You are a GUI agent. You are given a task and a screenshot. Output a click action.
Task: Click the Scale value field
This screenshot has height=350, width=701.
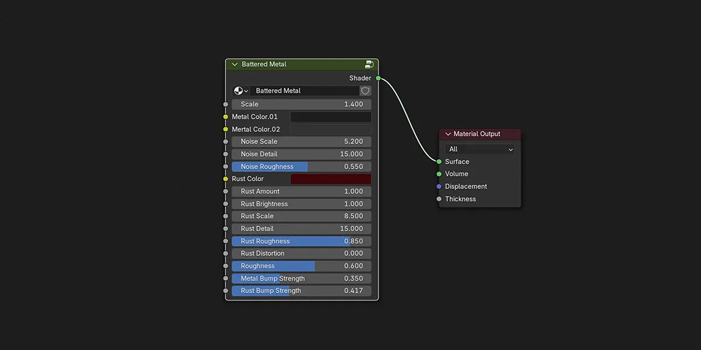pyautogui.click(x=301, y=104)
